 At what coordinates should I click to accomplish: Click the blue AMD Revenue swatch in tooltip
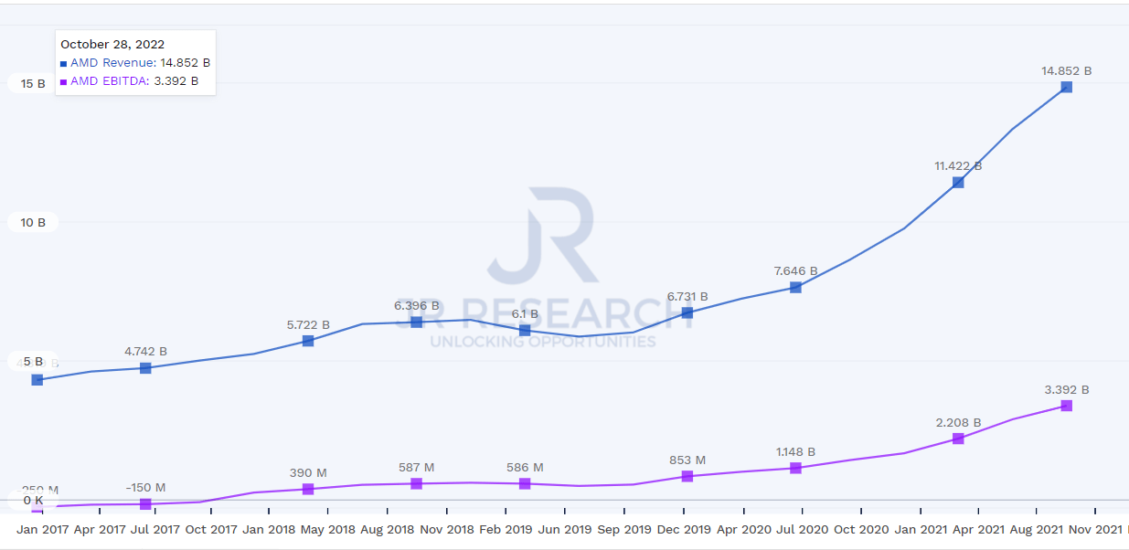(x=63, y=64)
